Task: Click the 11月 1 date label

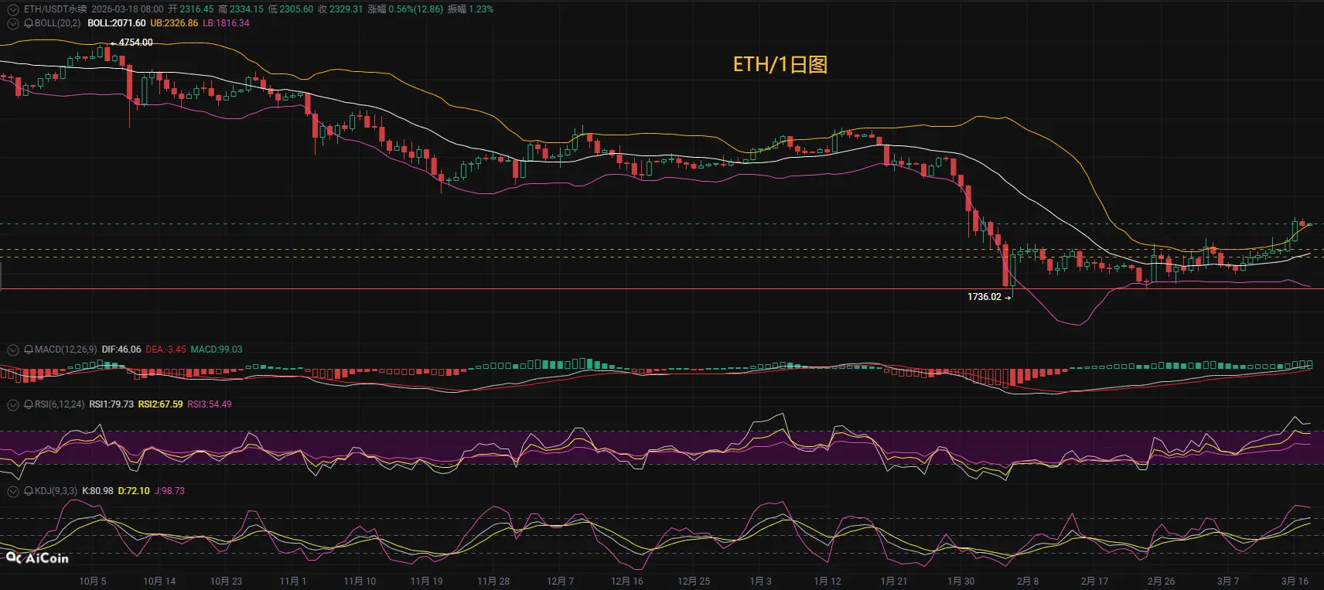Action: (x=293, y=581)
